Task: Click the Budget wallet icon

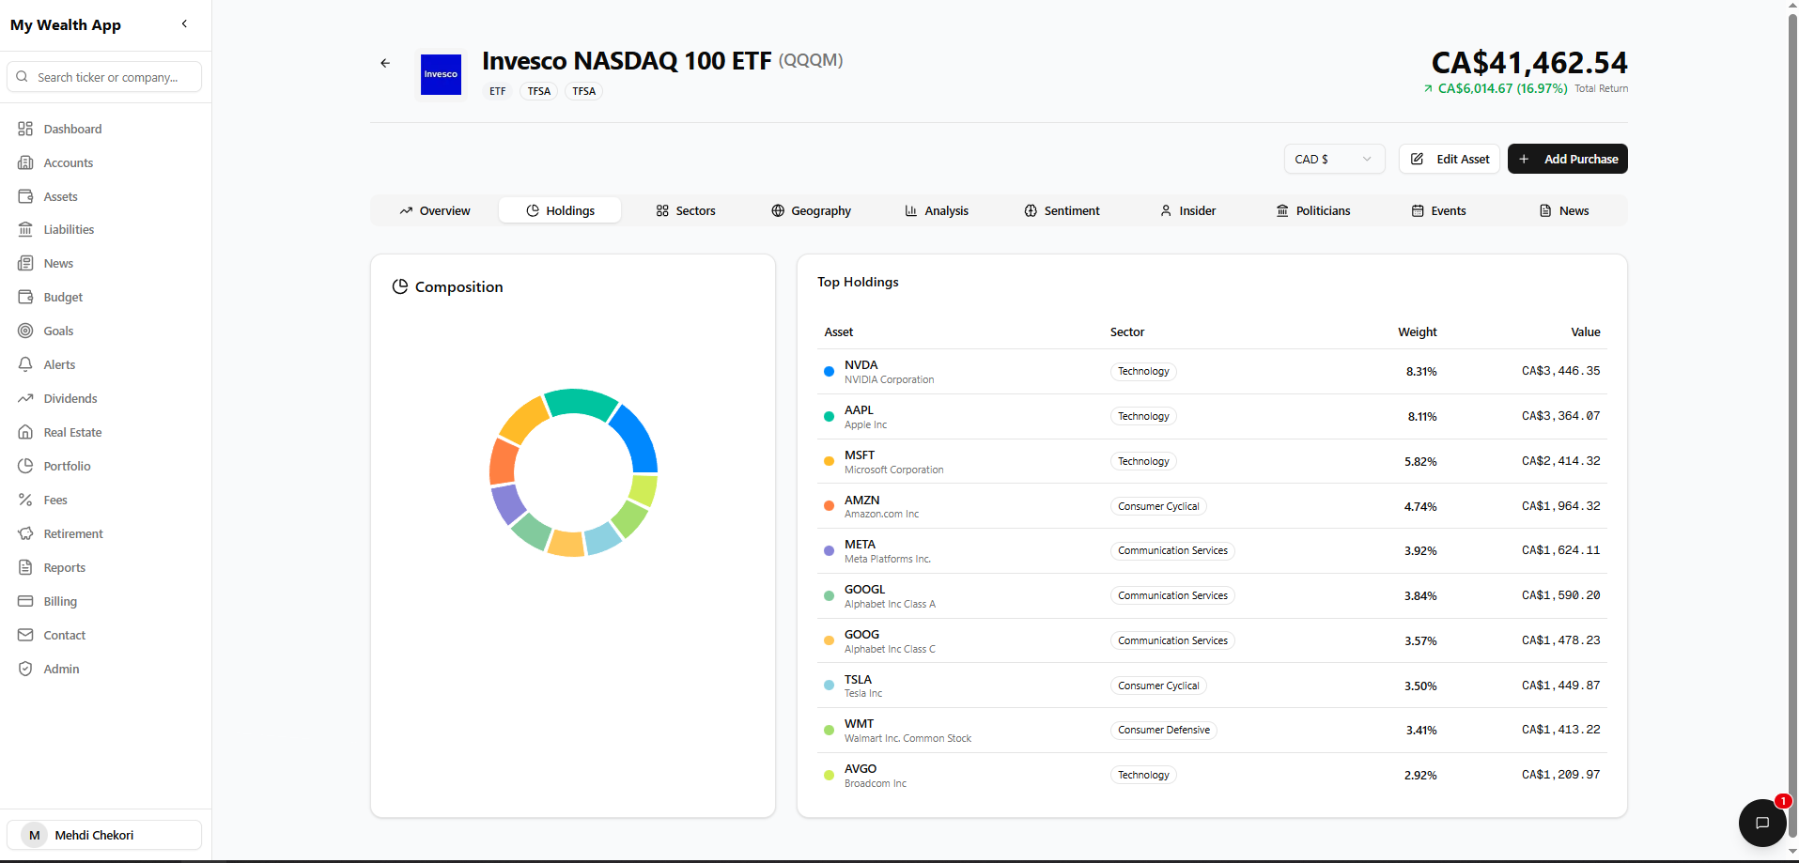Action: coord(25,297)
